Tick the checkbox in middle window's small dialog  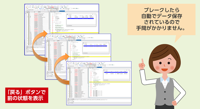83,53
